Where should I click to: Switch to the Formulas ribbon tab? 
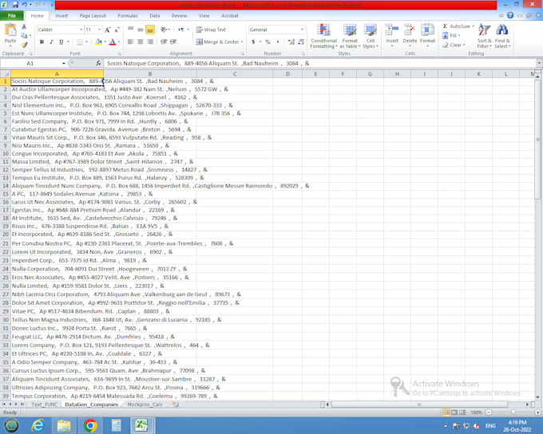pos(127,15)
